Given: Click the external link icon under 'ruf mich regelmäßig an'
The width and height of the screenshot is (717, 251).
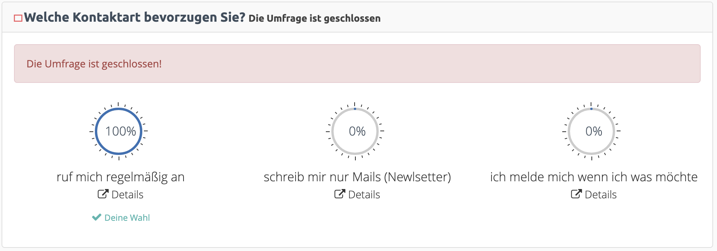Looking at the screenshot, I should tap(103, 194).
